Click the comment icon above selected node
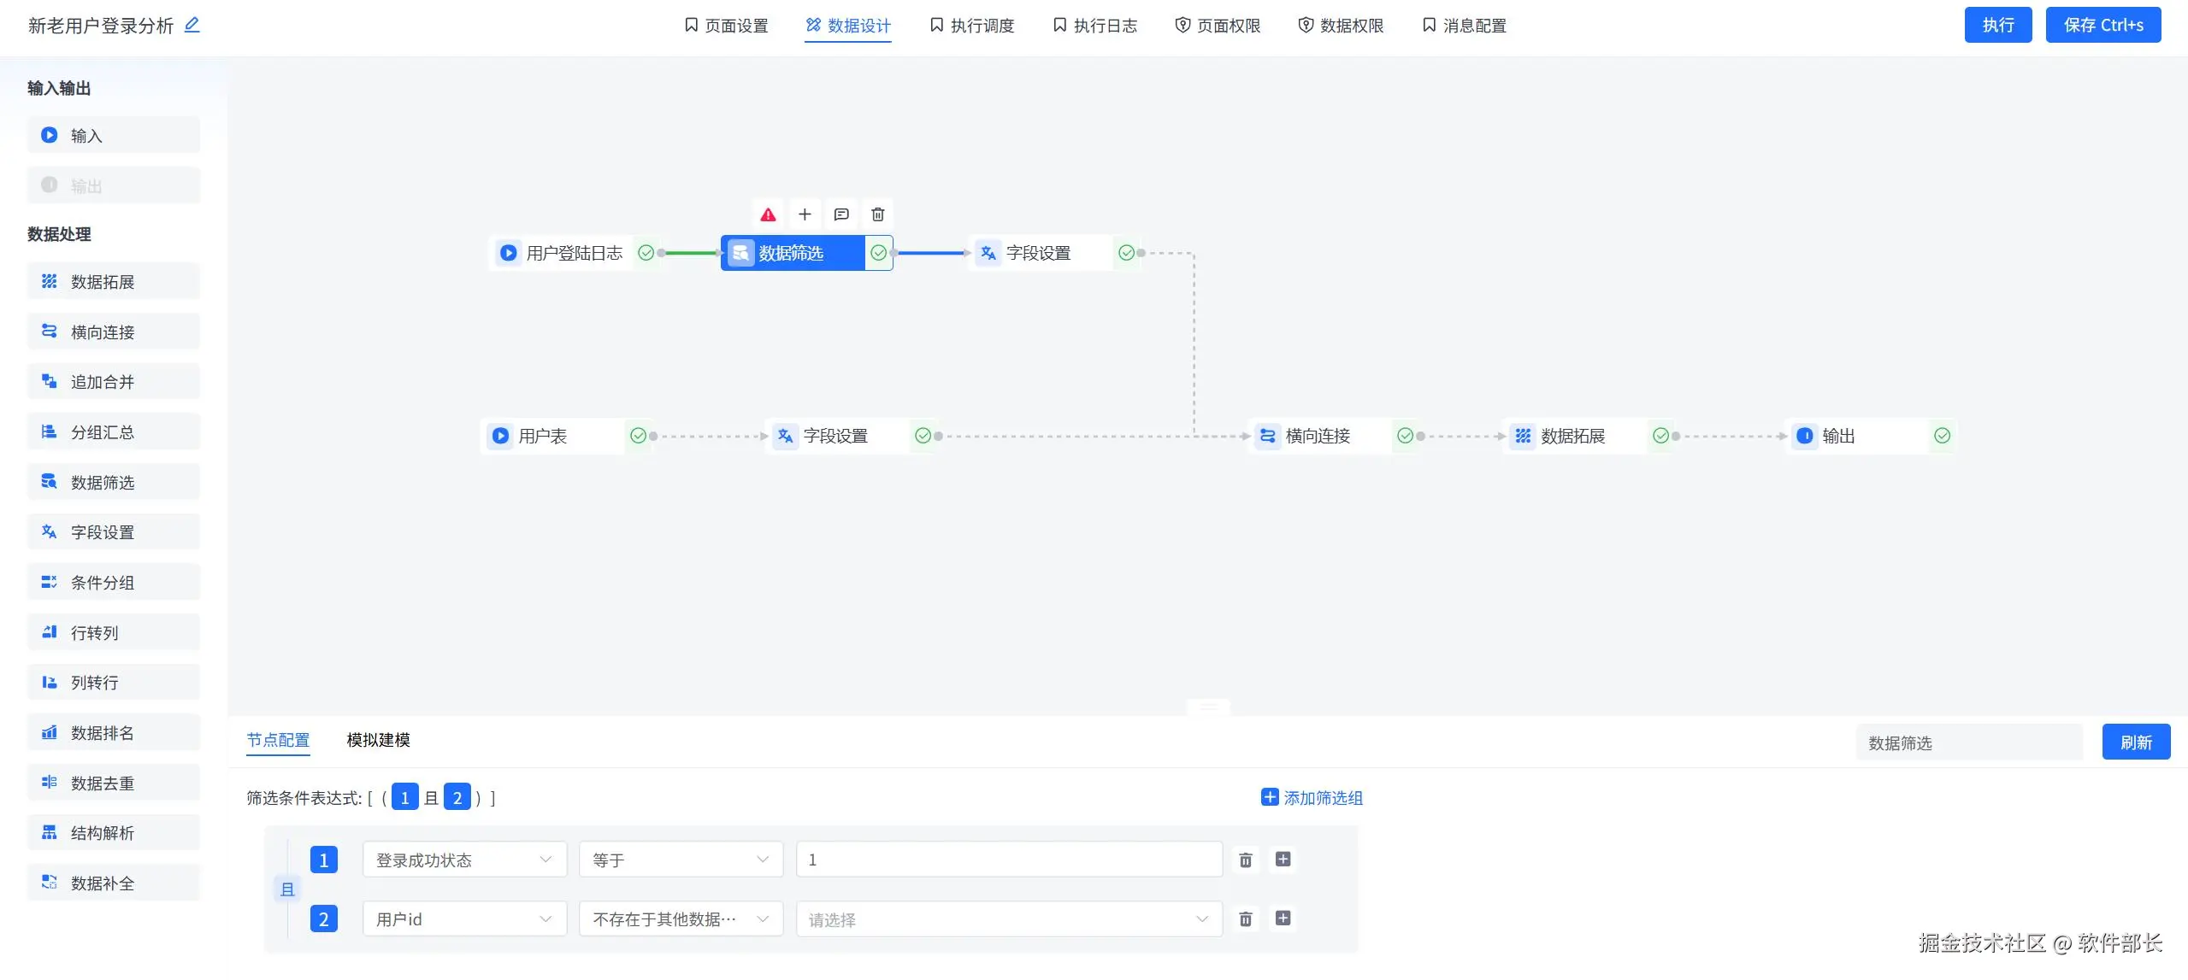The height and width of the screenshot is (980, 2188). point(841,214)
